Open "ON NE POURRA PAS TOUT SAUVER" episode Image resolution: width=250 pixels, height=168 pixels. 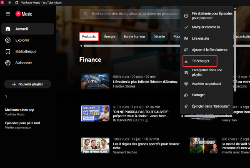click(x=141, y=114)
